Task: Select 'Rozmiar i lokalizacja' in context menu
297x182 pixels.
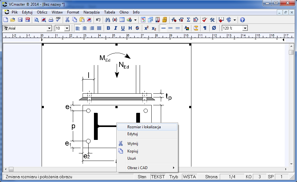Action: 144,127
